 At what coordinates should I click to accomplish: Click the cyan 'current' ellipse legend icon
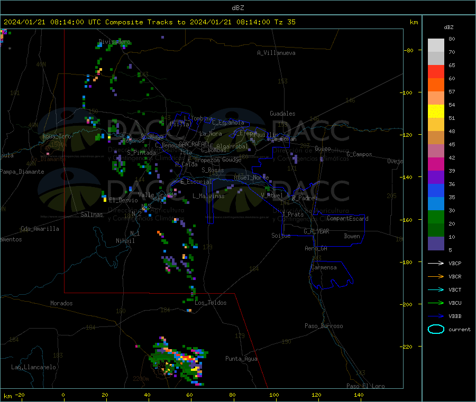coord(436,329)
